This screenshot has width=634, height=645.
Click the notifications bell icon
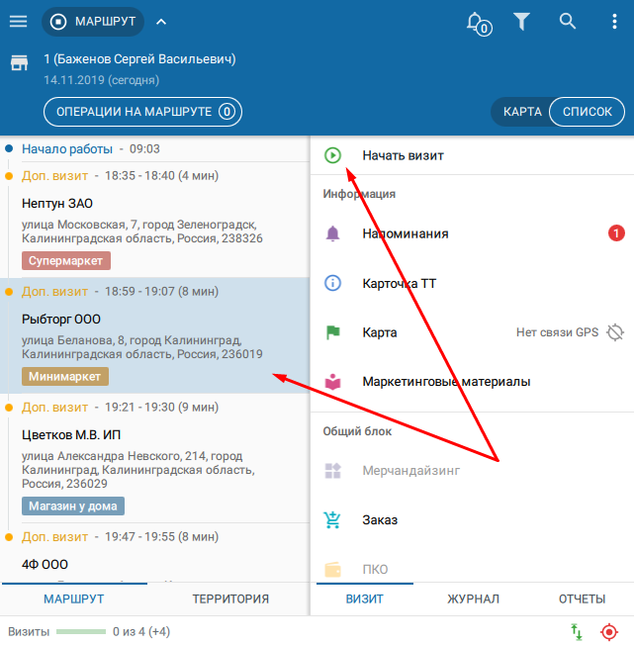pyautogui.click(x=477, y=22)
